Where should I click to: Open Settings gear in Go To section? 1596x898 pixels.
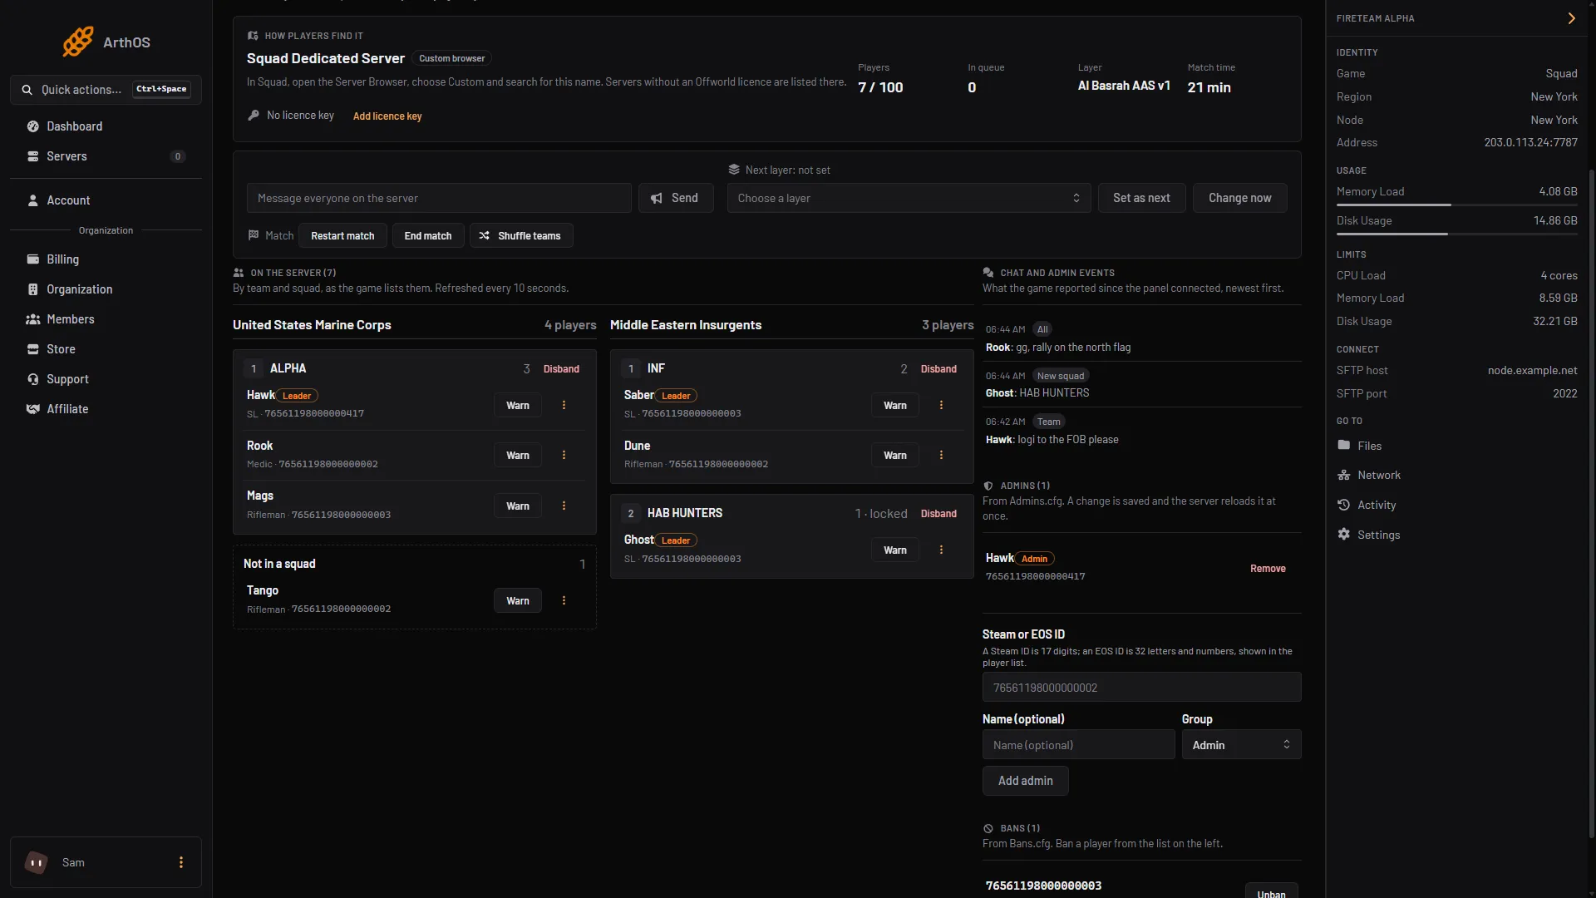click(x=1368, y=535)
